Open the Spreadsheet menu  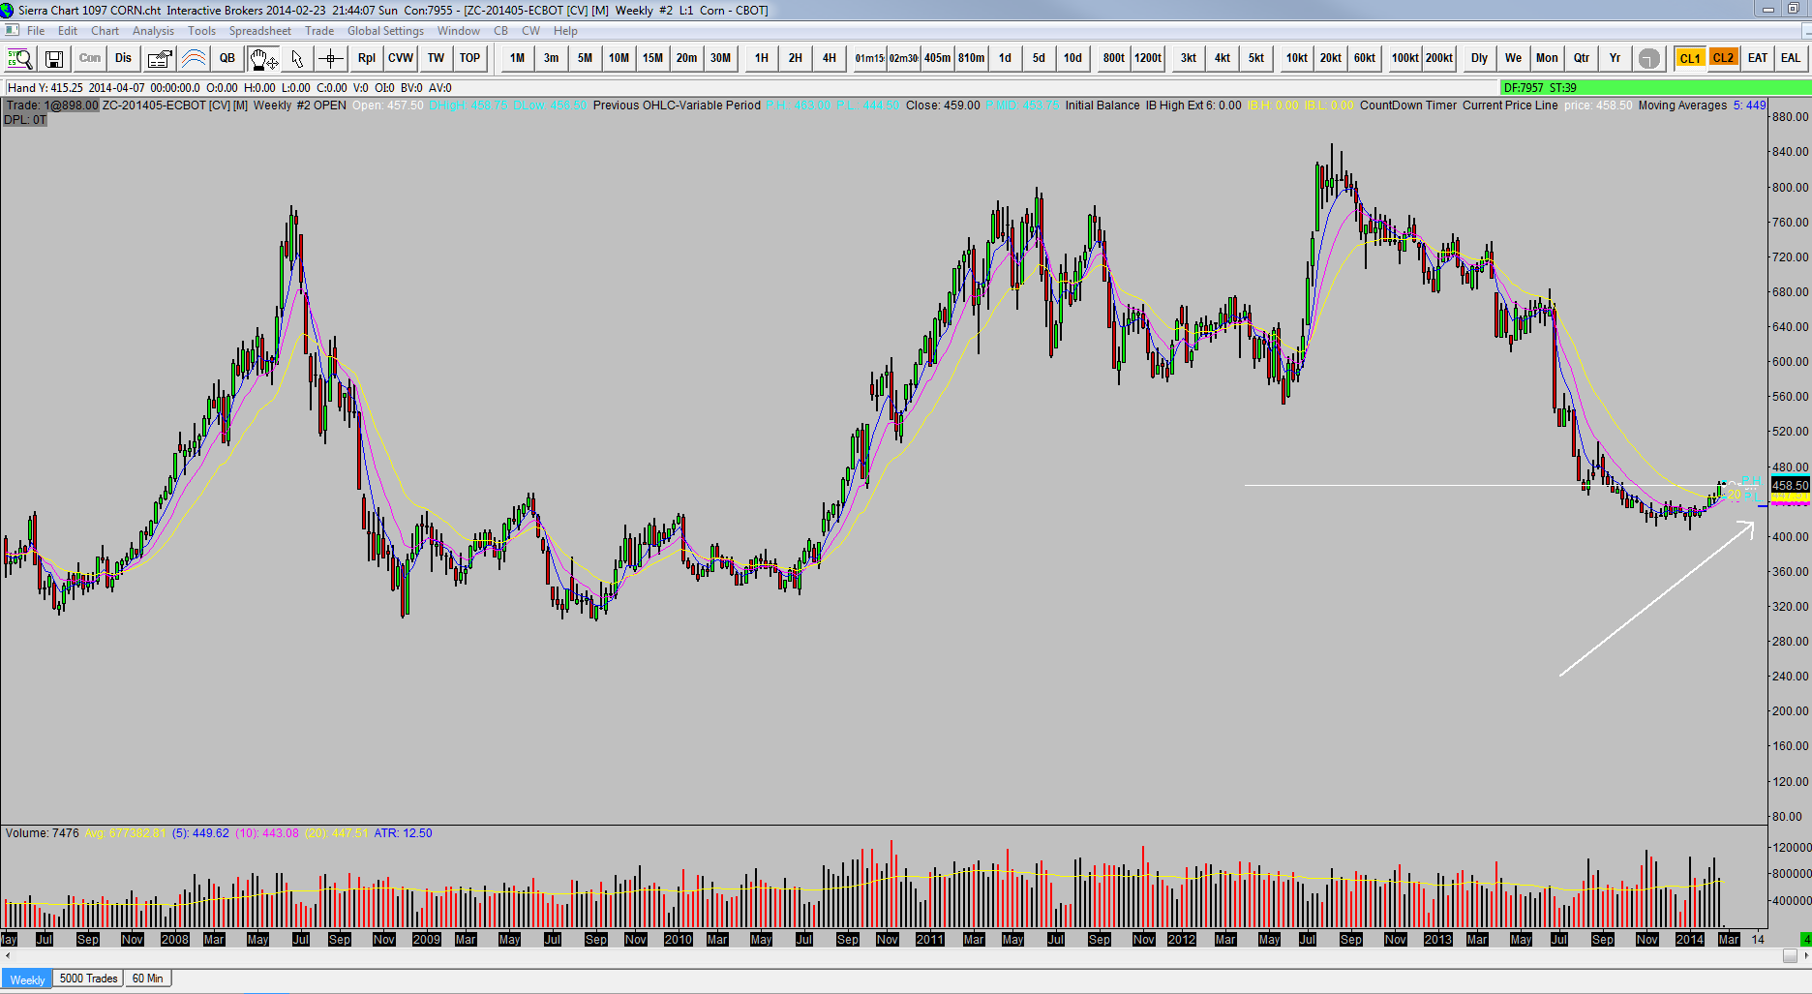point(260,31)
